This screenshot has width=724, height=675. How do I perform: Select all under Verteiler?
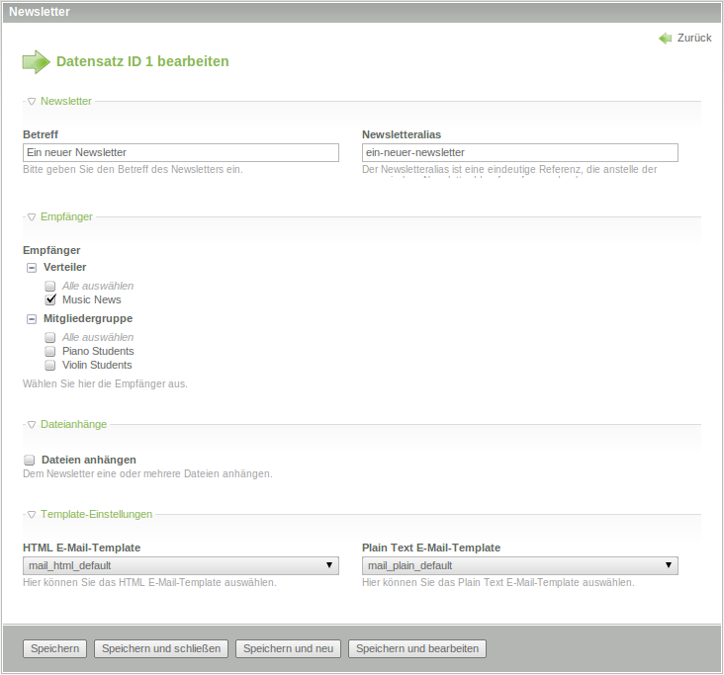coord(50,286)
